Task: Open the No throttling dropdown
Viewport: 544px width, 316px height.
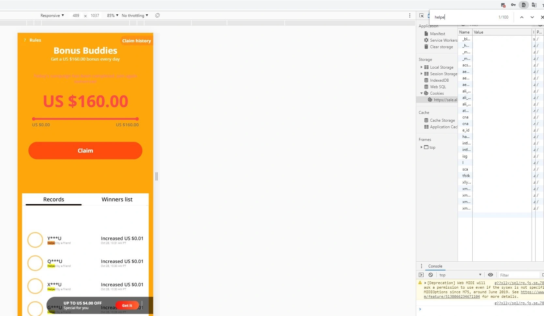Action: [135, 15]
